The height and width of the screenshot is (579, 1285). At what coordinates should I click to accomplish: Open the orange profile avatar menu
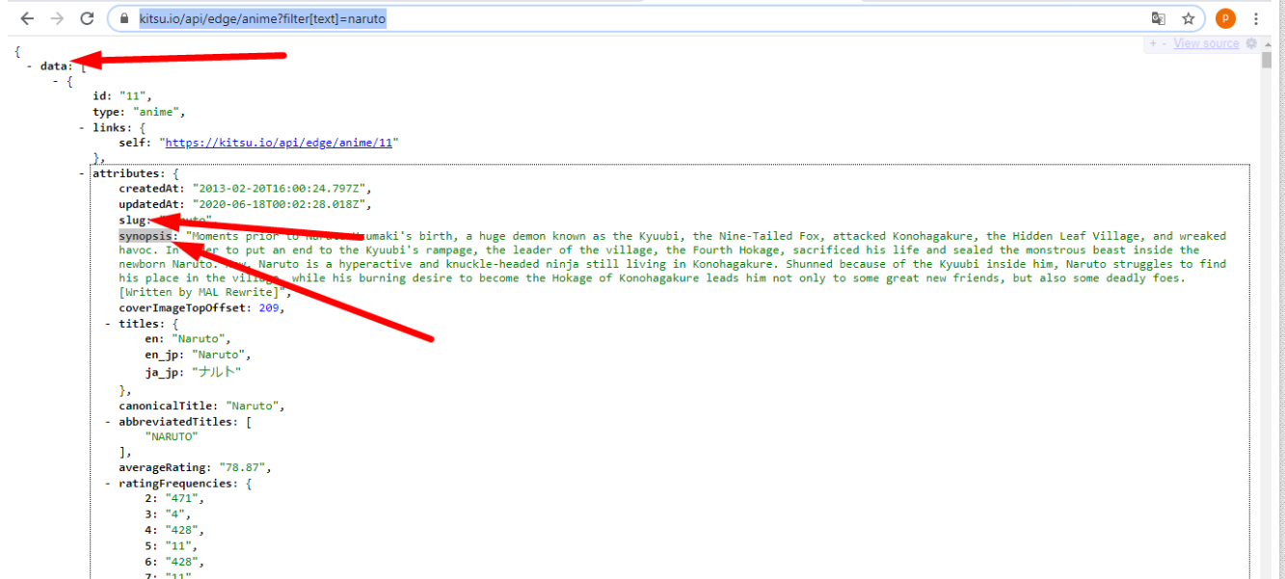point(1224,18)
